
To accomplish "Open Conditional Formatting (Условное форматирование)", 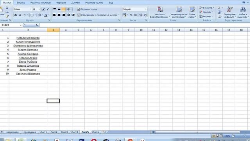I will (160, 12).
